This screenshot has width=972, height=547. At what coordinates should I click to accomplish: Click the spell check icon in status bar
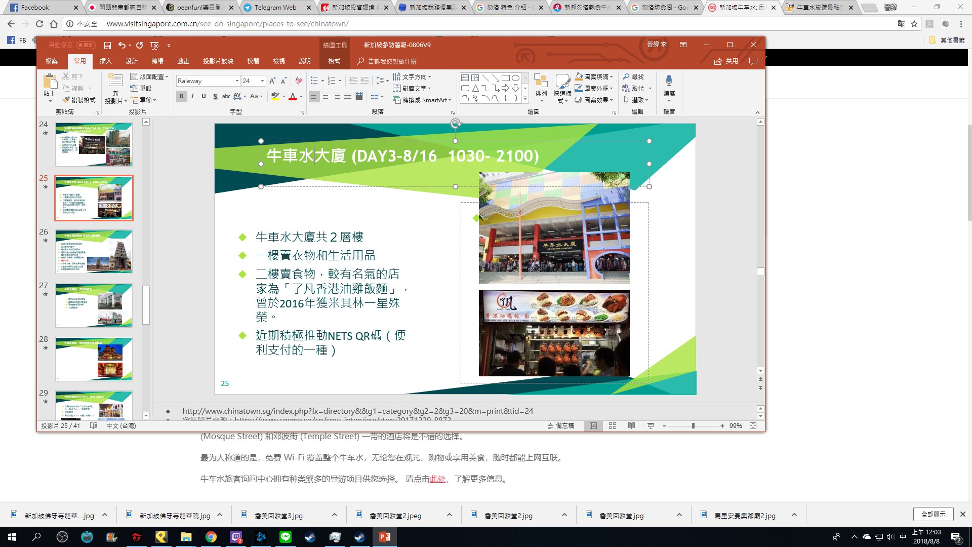point(94,426)
